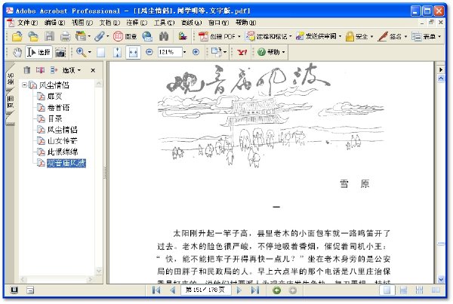The width and height of the screenshot is (453, 304).
Task: Open the zoom percentage dropdown
Action: coord(185,52)
